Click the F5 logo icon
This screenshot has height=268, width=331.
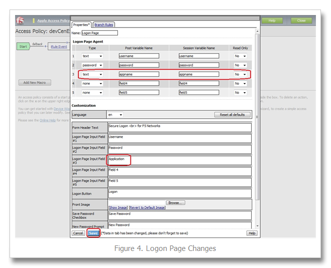tap(20, 21)
